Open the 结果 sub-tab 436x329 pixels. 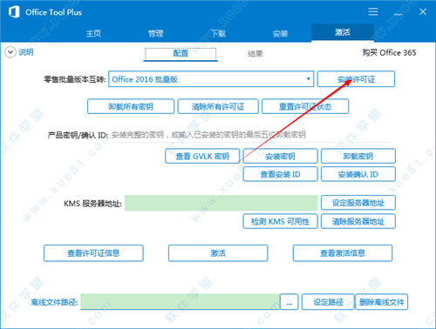click(x=255, y=54)
